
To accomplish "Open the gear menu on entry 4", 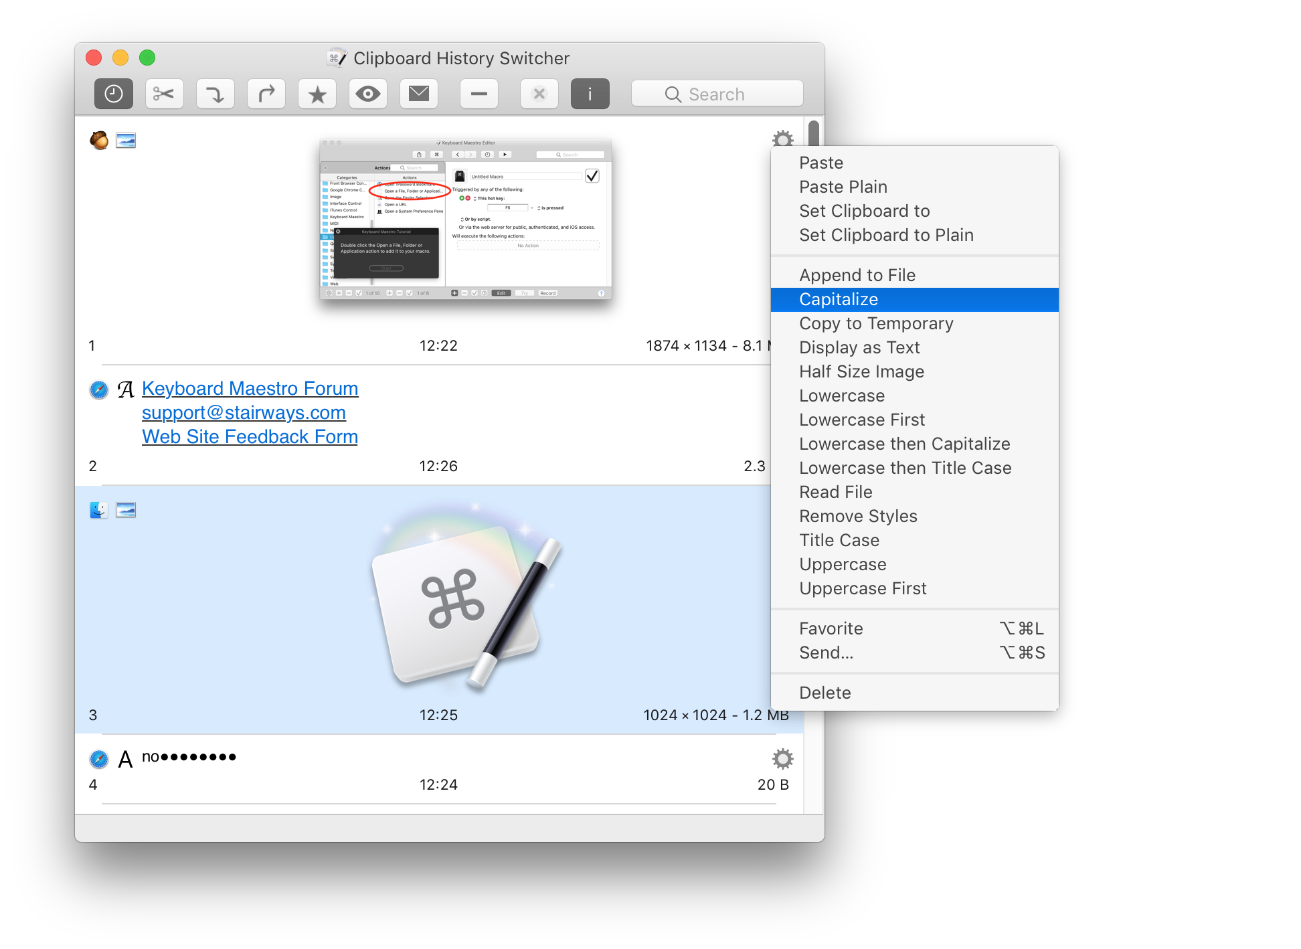I will pyautogui.click(x=782, y=759).
